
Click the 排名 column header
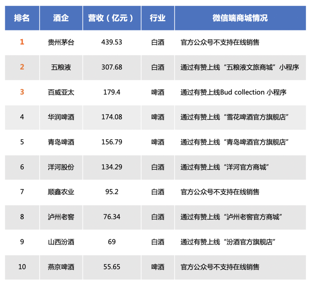click(x=22, y=18)
